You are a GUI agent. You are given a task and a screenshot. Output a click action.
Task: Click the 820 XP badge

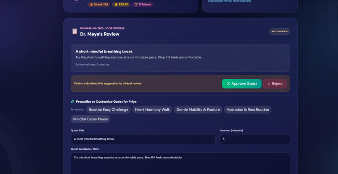point(121,4)
